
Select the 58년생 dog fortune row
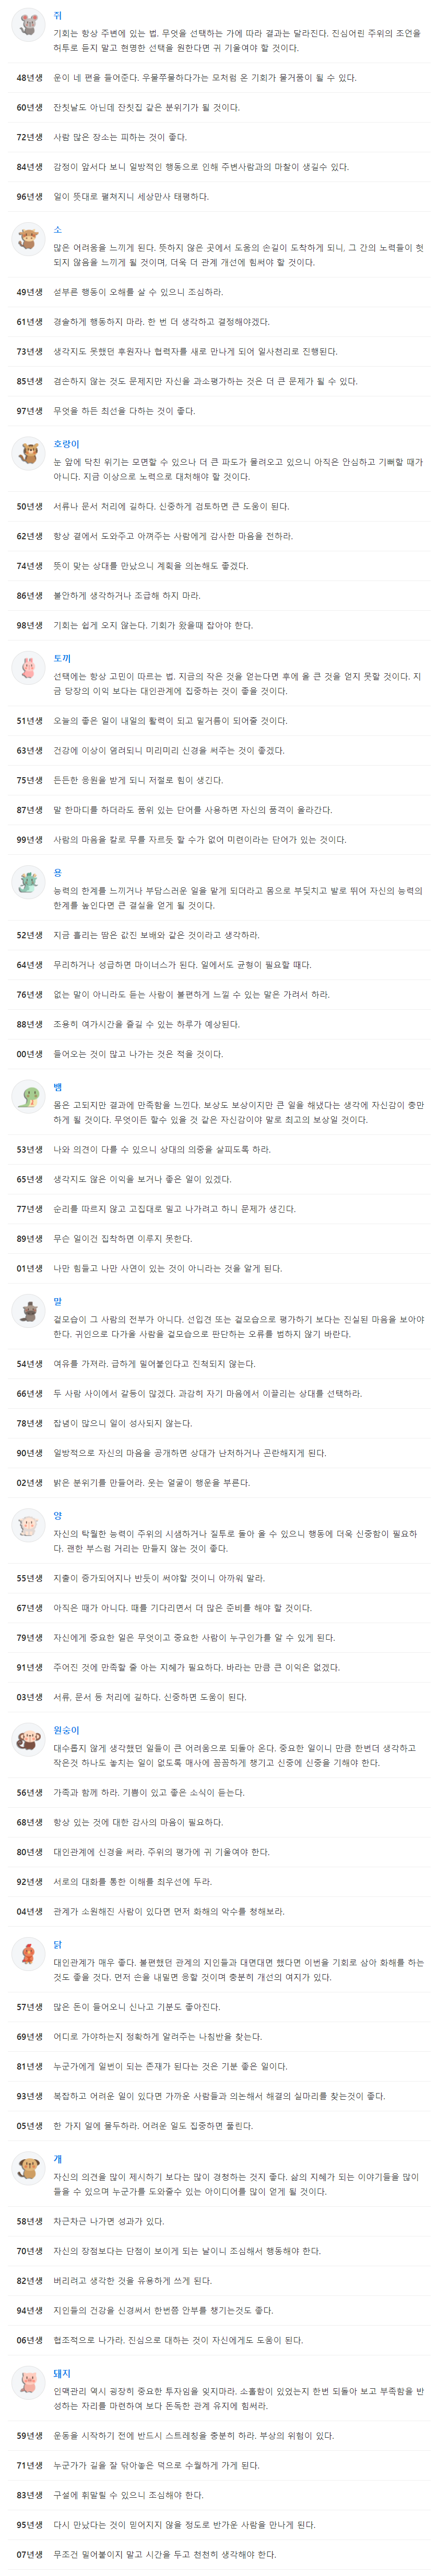(219, 2222)
